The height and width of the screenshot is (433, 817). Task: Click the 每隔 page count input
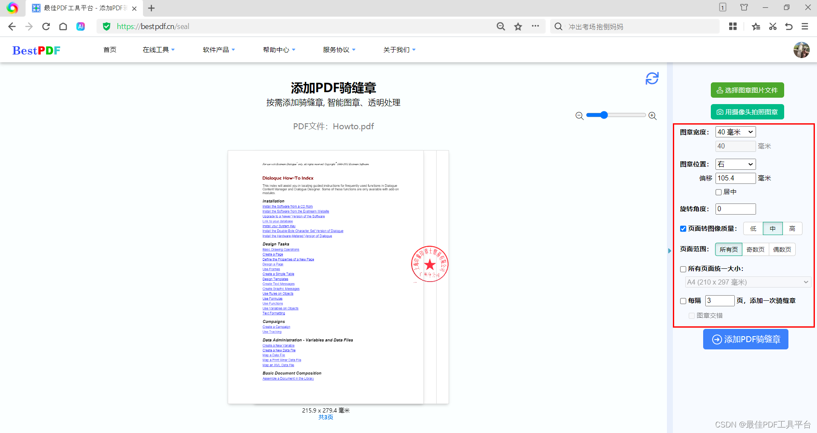point(720,301)
